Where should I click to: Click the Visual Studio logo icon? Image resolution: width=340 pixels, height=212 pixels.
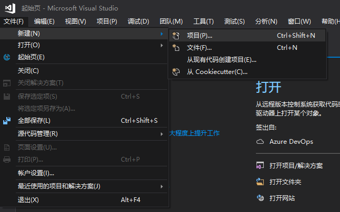click(10, 8)
